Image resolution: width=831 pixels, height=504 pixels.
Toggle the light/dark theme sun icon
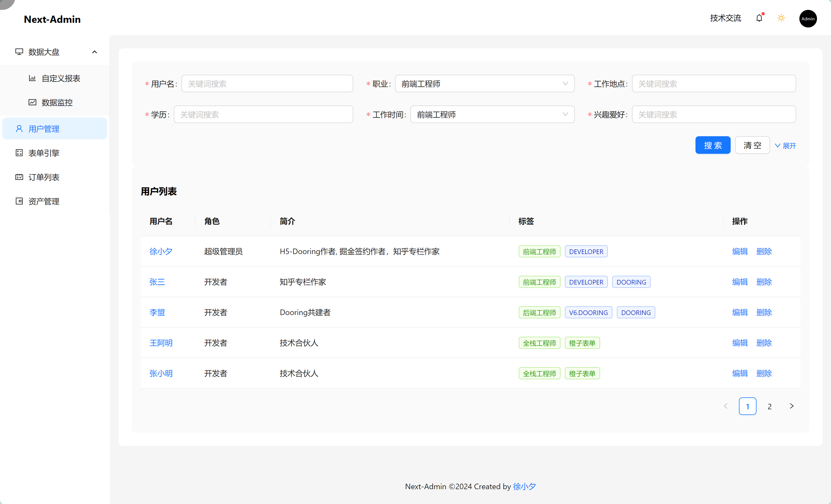781,18
